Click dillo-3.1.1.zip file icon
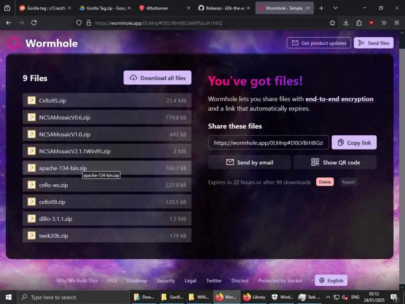 pos(32,218)
